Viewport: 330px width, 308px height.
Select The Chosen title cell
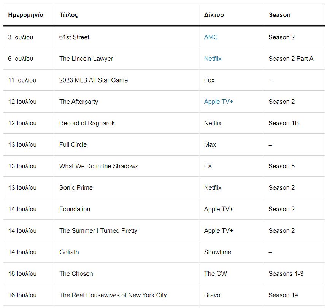(x=76, y=273)
